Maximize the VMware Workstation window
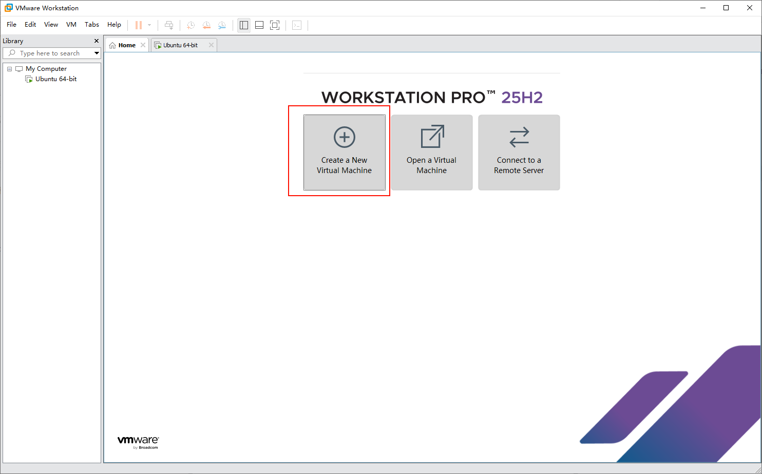Viewport: 762px width, 474px height. (x=726, y=8)
